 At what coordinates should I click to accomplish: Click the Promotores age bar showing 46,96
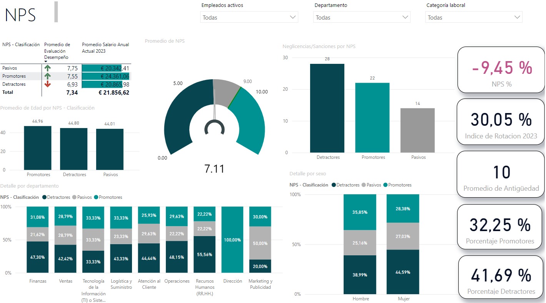point(37,148)
